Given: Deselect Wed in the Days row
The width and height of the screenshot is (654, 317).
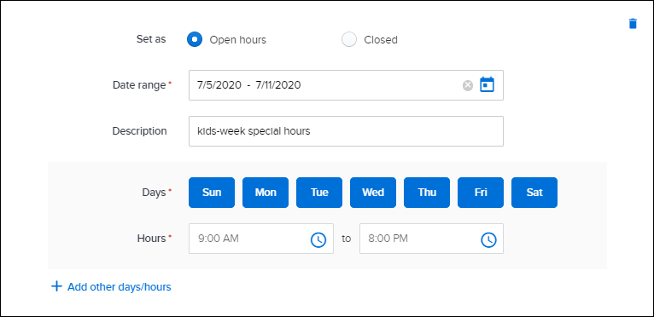Looking at the screenshot, I should [373, 193].
